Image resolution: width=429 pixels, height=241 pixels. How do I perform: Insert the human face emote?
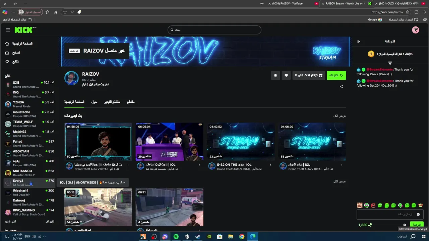360,205
